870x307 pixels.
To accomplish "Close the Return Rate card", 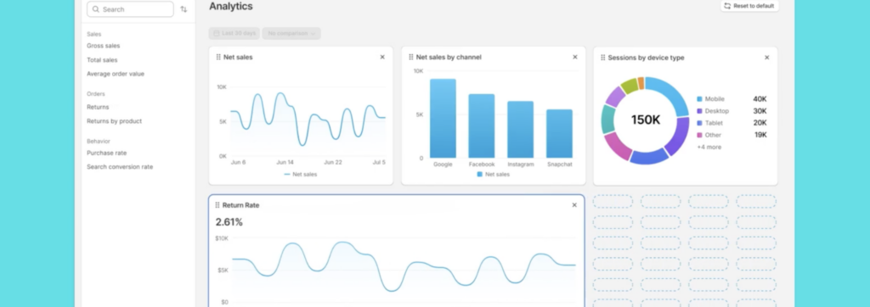I will click(x=574, y=205).
